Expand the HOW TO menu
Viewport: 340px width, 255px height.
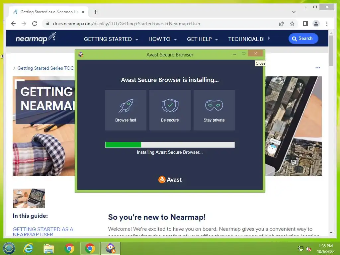click(163, 39)
